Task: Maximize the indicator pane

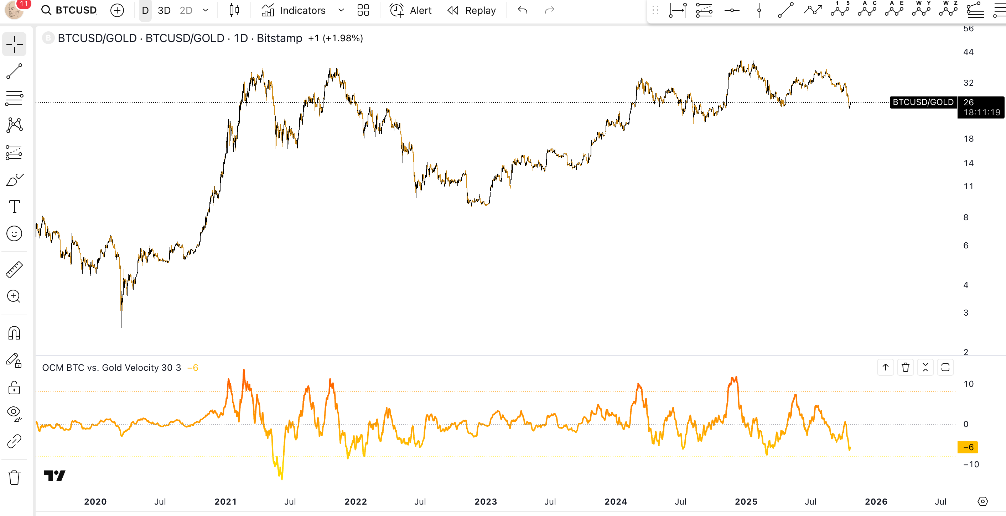Action: (x=945, y=367)
